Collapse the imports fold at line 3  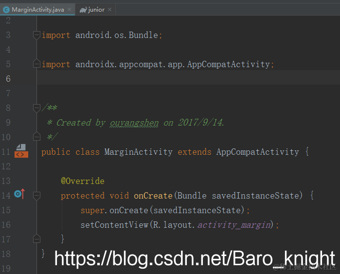pyautogui.click(x=36, y=35)
